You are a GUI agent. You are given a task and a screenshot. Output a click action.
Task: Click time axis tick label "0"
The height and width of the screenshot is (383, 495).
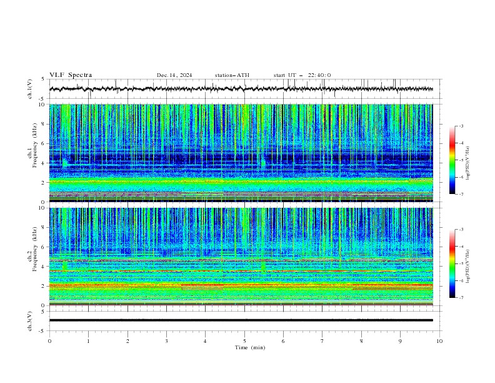[x=49, y=341]
